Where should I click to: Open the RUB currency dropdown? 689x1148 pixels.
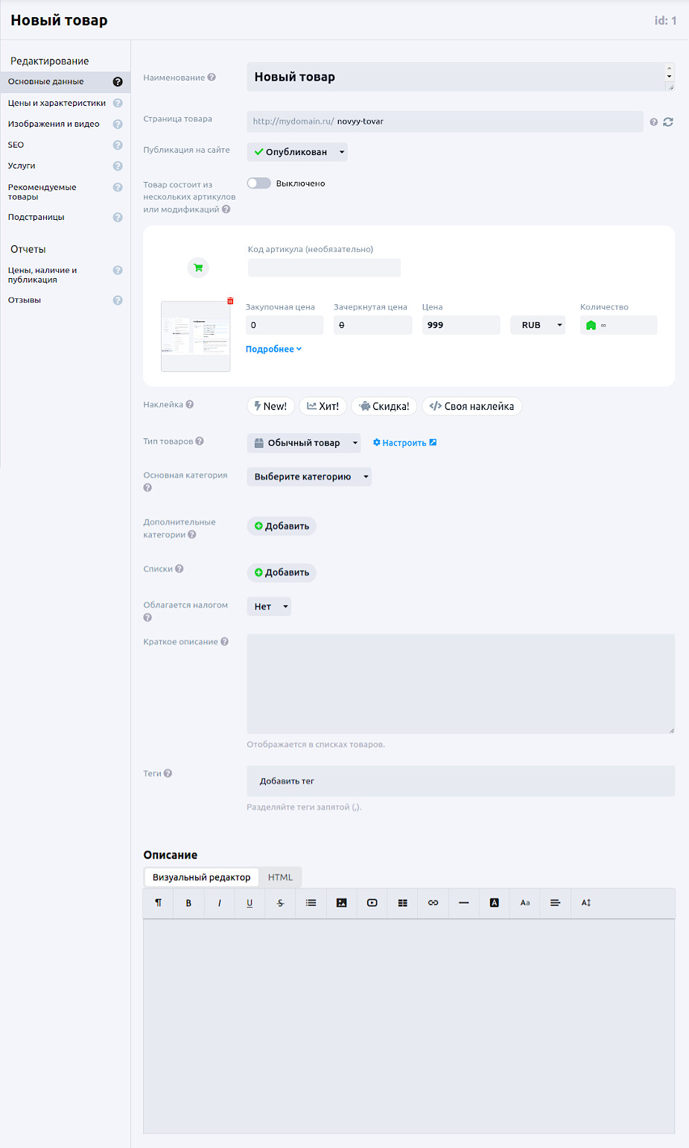pos(538,325)
